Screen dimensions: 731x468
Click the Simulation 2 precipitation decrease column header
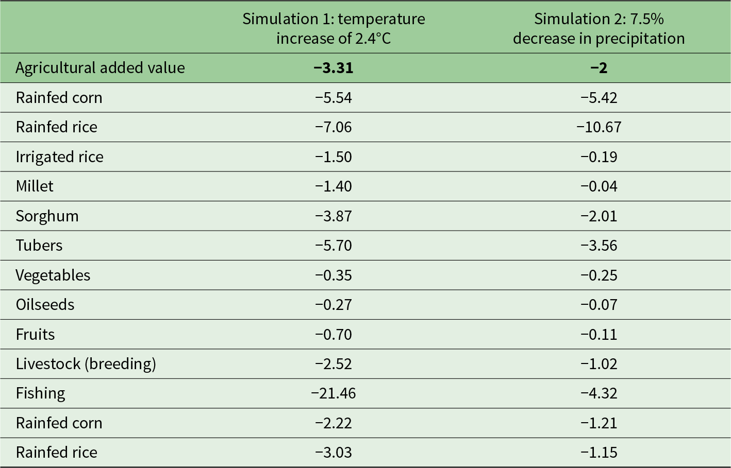(599, 28)
